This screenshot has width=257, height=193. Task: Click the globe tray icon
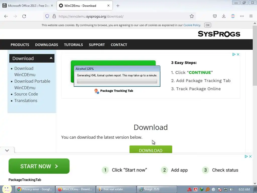[202, 189]
